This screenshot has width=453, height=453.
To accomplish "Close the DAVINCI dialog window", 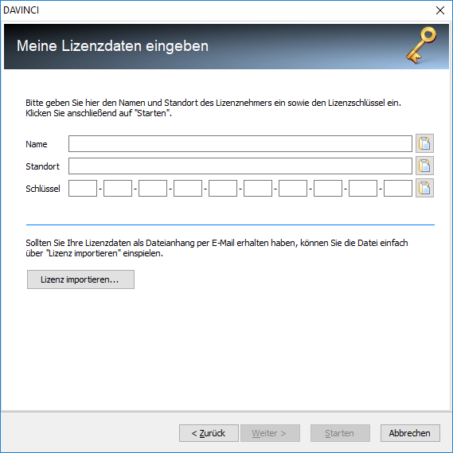I will point(440,10).
